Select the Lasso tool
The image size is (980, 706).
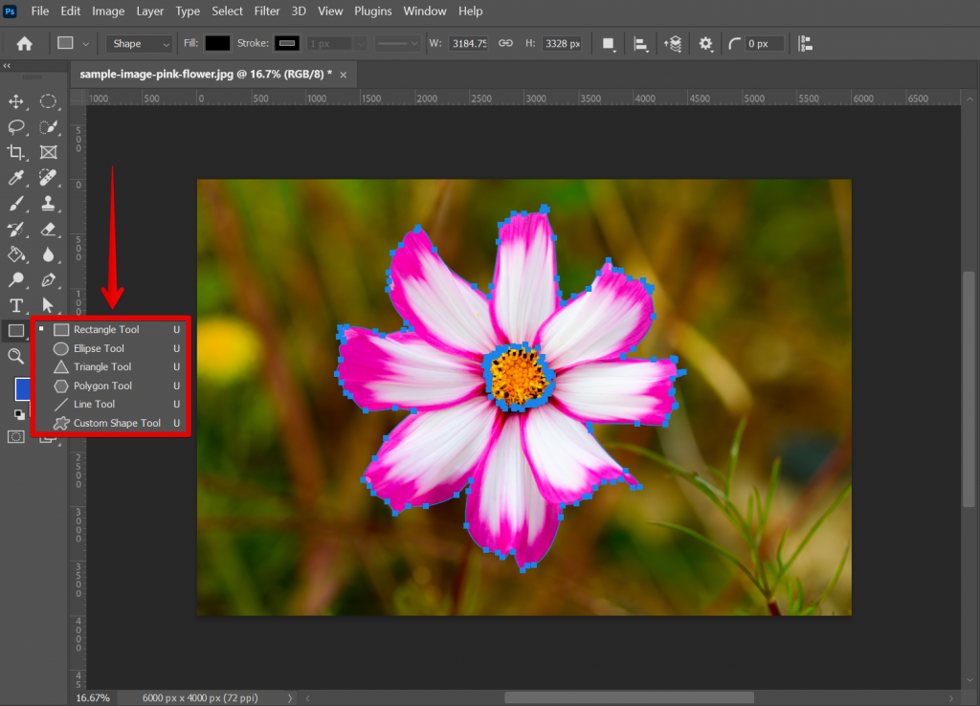pos(15,127)
